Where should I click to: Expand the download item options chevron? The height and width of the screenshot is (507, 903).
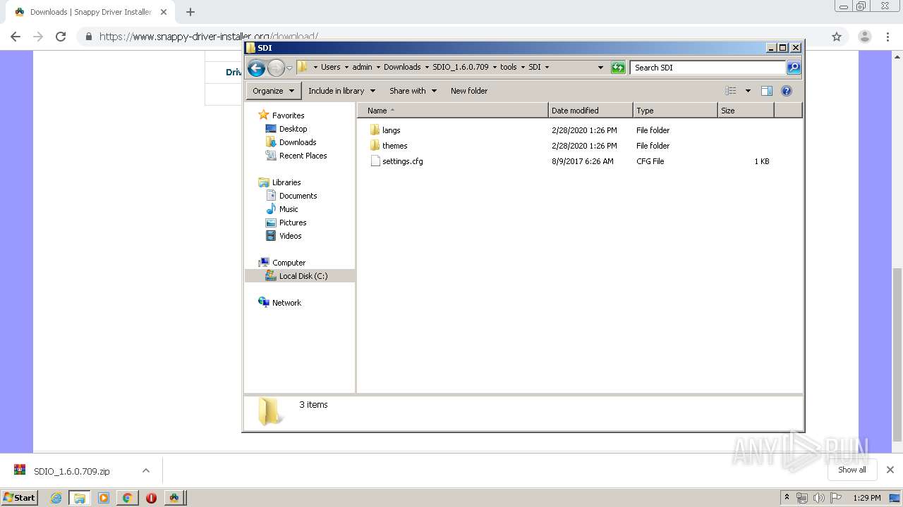[146, 470]
